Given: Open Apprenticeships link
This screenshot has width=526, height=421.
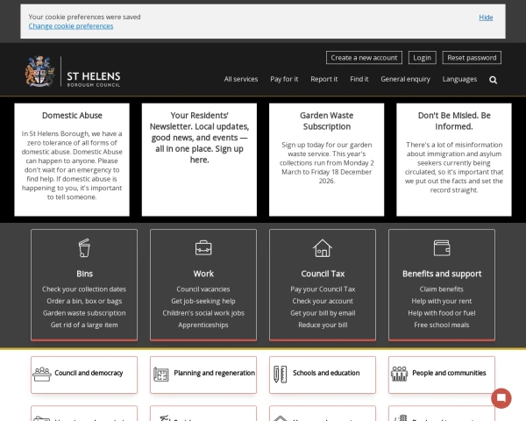Looking at the screenshot, I should (203, 325).
